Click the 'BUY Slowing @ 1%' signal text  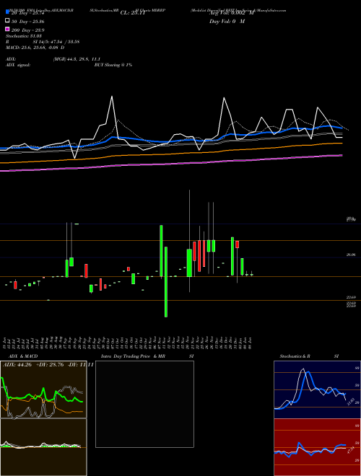(x=113, y=65)
